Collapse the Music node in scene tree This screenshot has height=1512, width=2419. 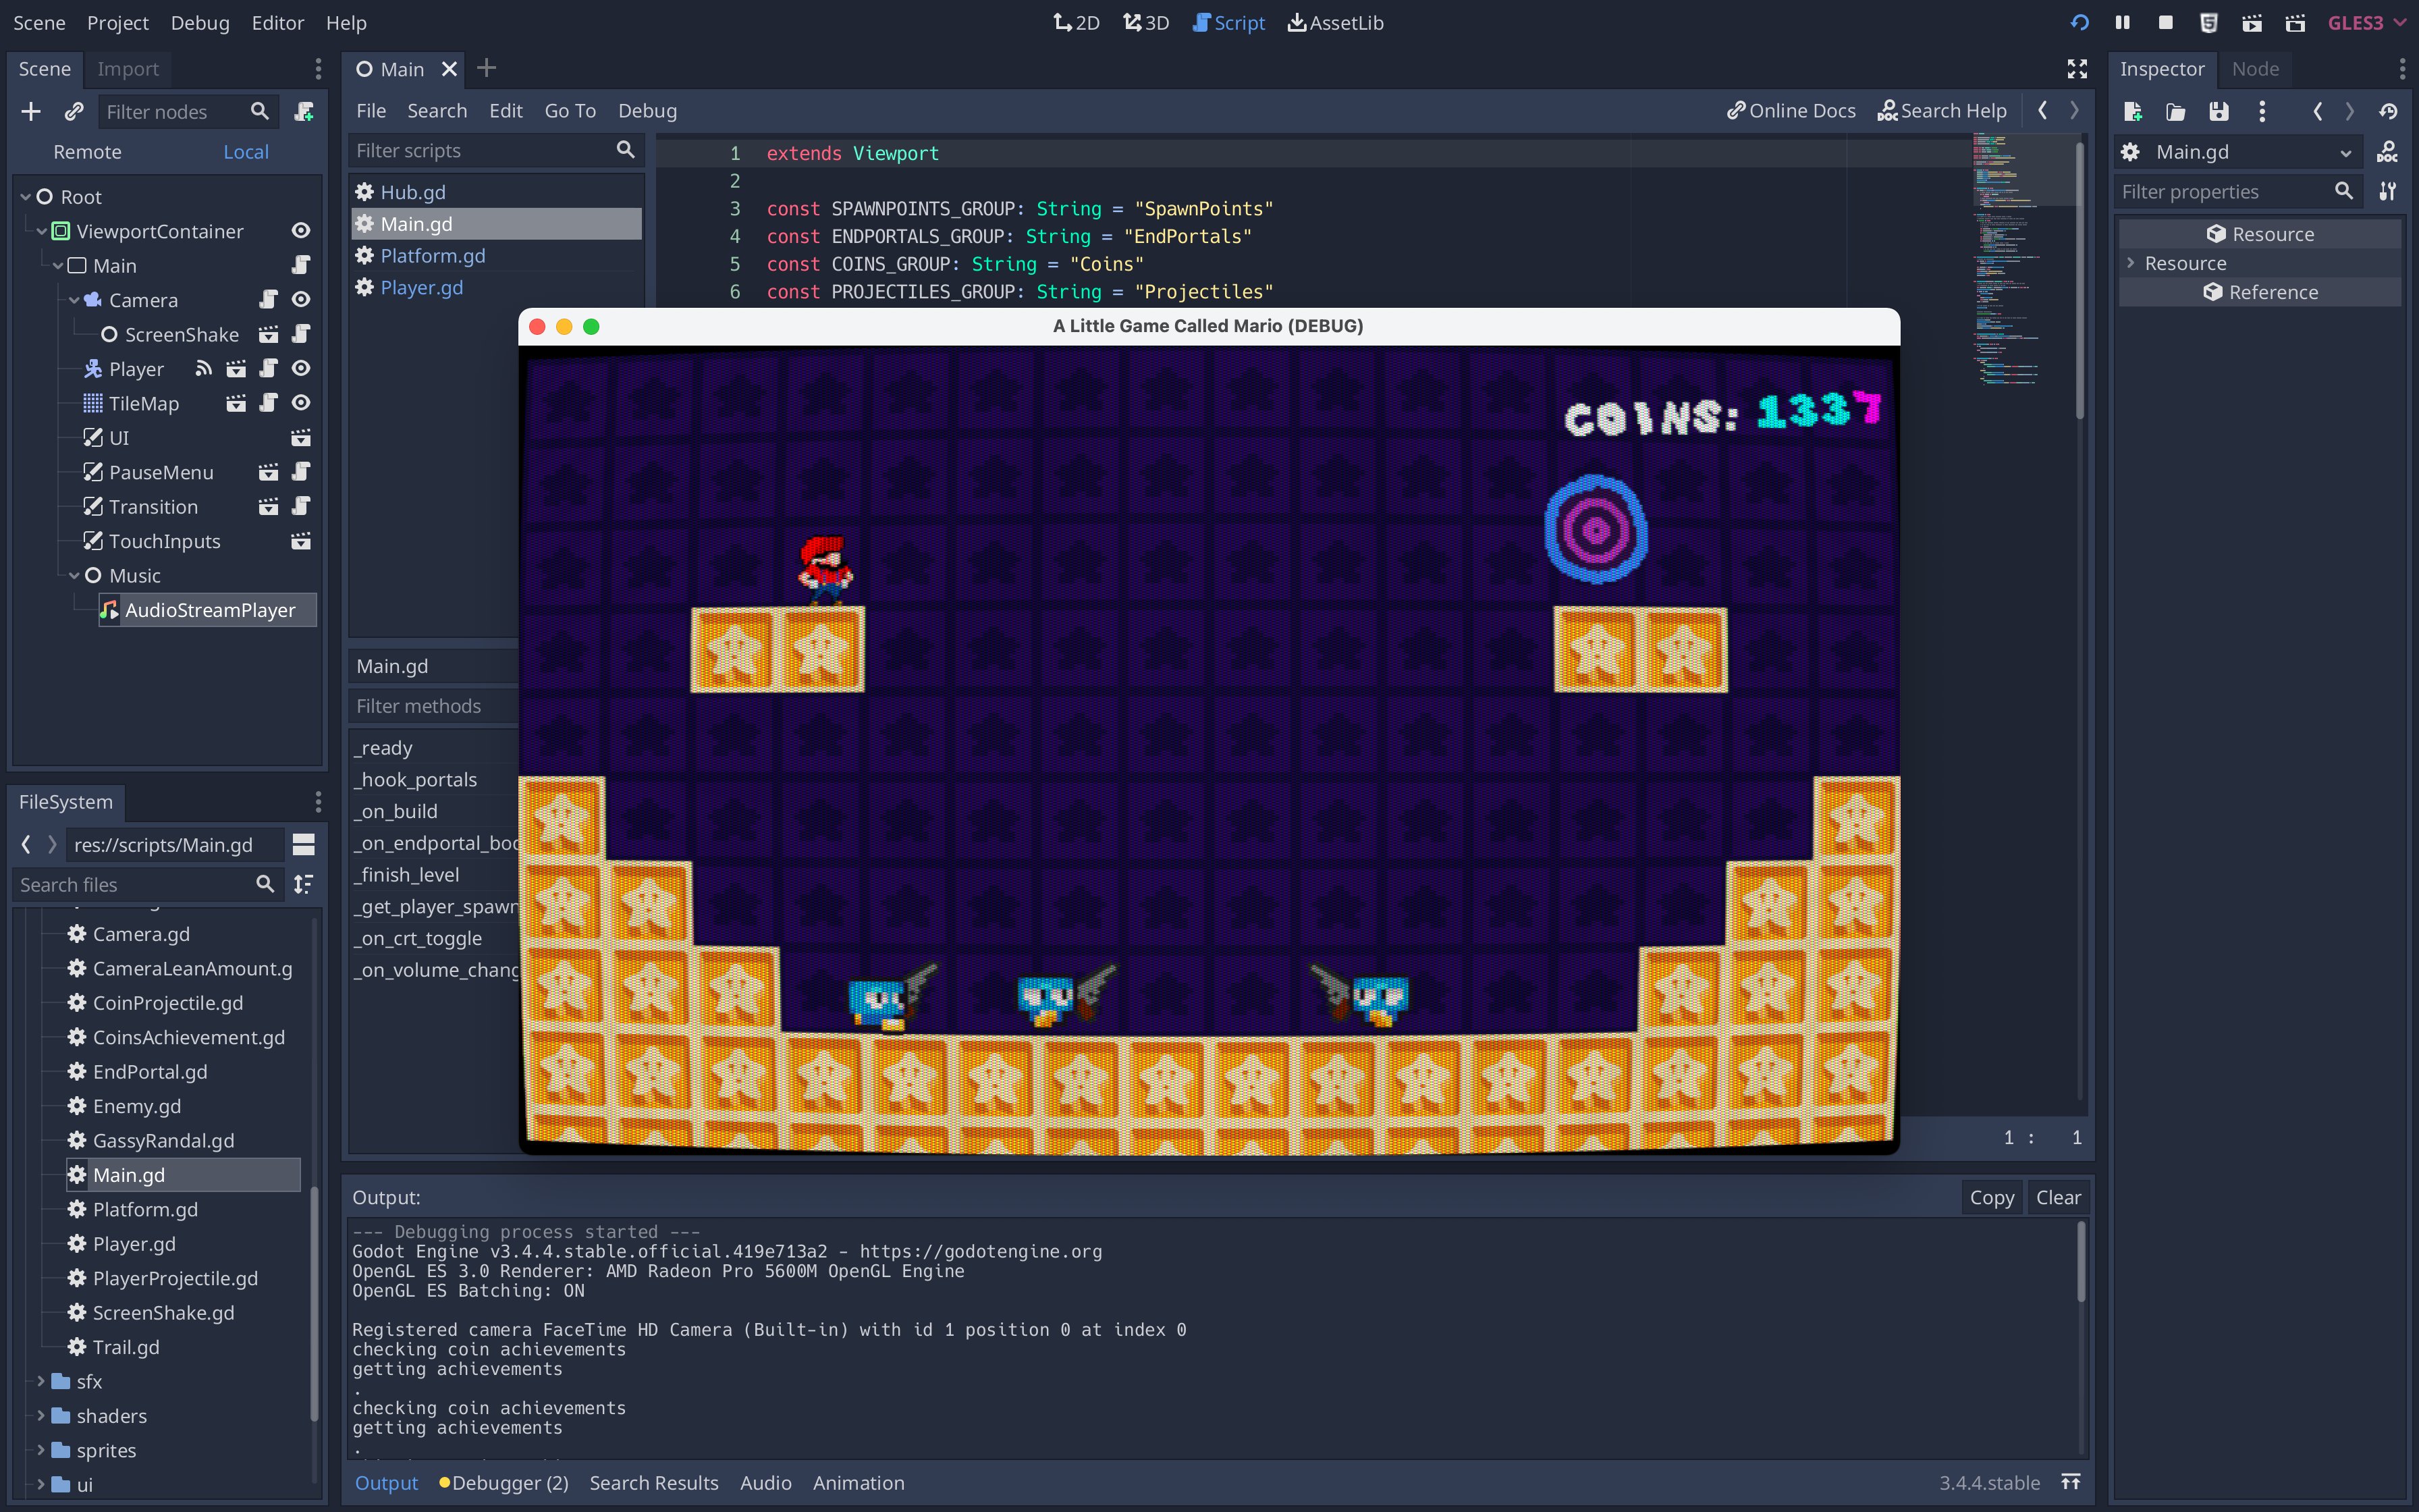(74, 576)
